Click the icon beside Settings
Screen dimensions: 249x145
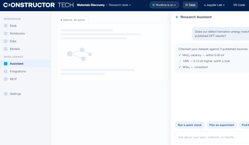click(6, 94)
